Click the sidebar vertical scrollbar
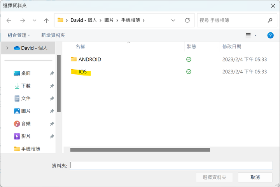The height and width of the screenshot is (187, 280). click(x=59, y=84)
